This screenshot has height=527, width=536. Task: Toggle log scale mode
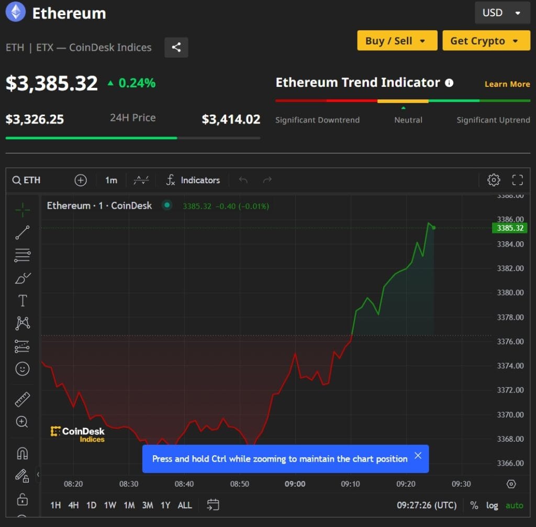tap(492, 505)
